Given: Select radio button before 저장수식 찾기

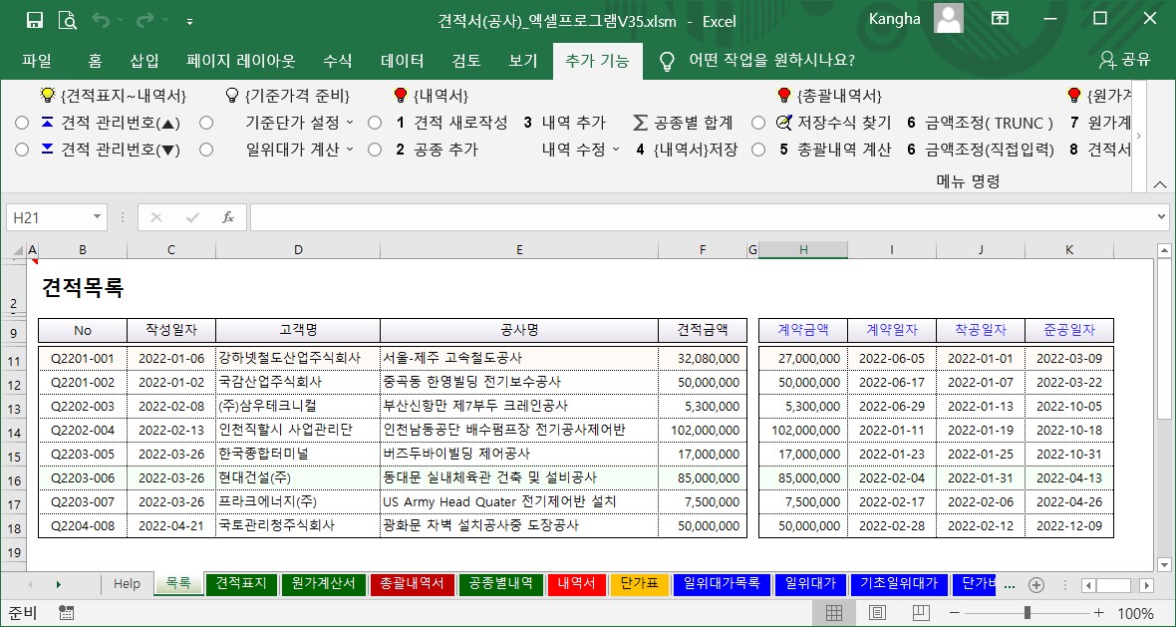Looking at the screenshot, I should coord(758,123).
